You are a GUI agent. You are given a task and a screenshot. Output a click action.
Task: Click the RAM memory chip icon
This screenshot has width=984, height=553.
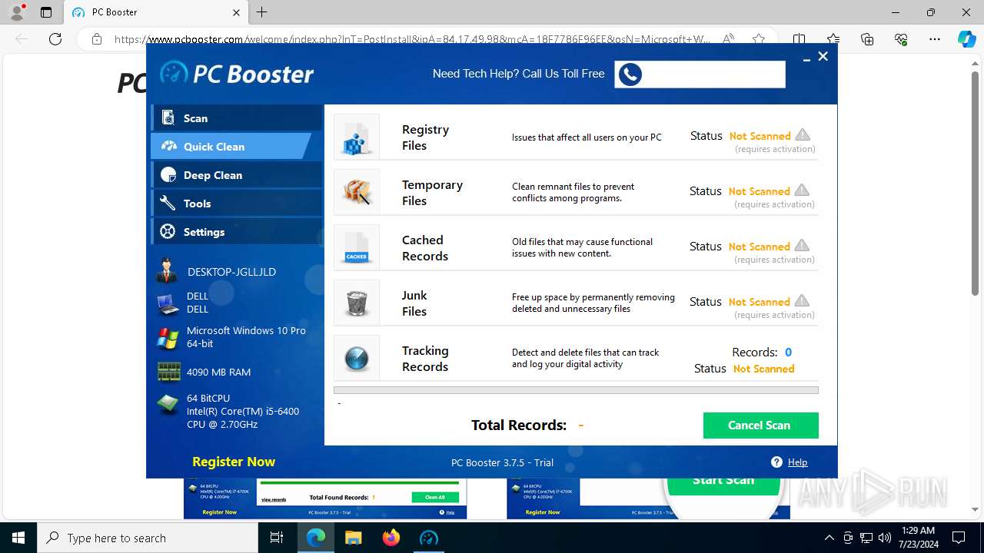(x=168, y=372)
